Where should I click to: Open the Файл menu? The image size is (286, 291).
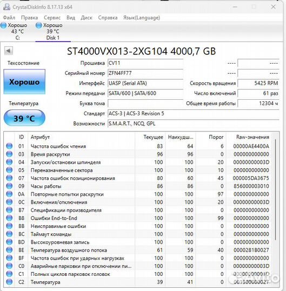9,18
